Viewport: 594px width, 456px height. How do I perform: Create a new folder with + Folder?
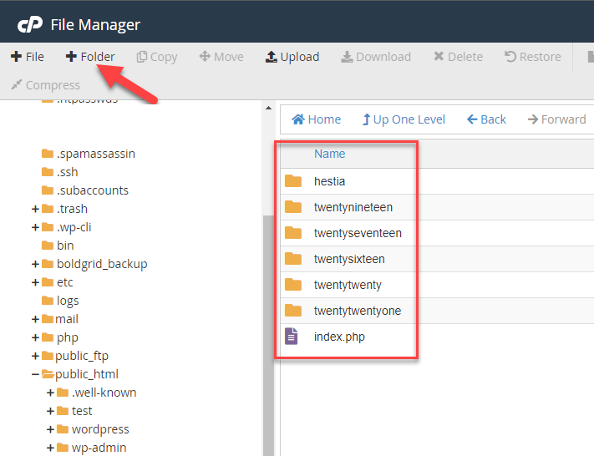[x=90, y=57]
